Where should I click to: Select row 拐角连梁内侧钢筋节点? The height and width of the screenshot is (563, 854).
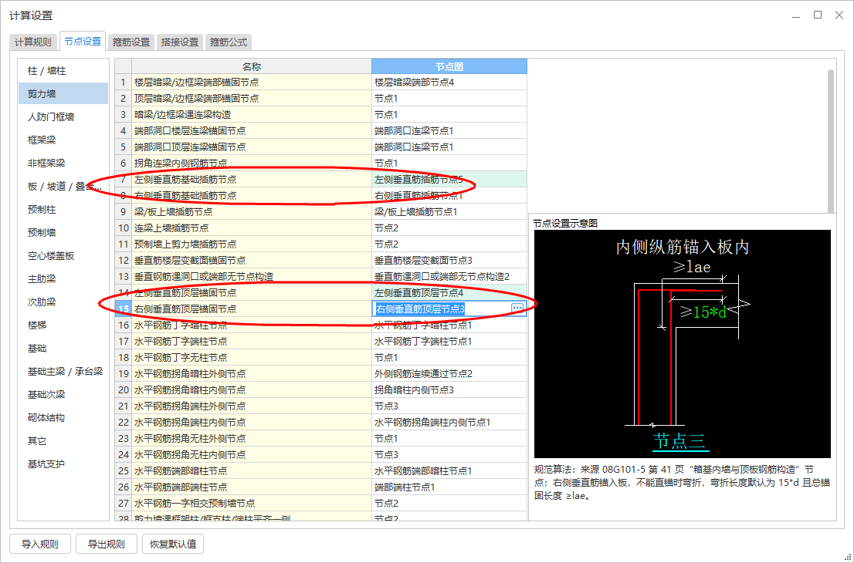[252, 164]
